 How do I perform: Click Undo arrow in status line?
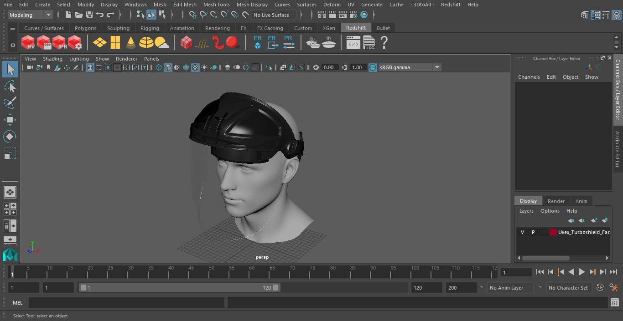[100, 15]
